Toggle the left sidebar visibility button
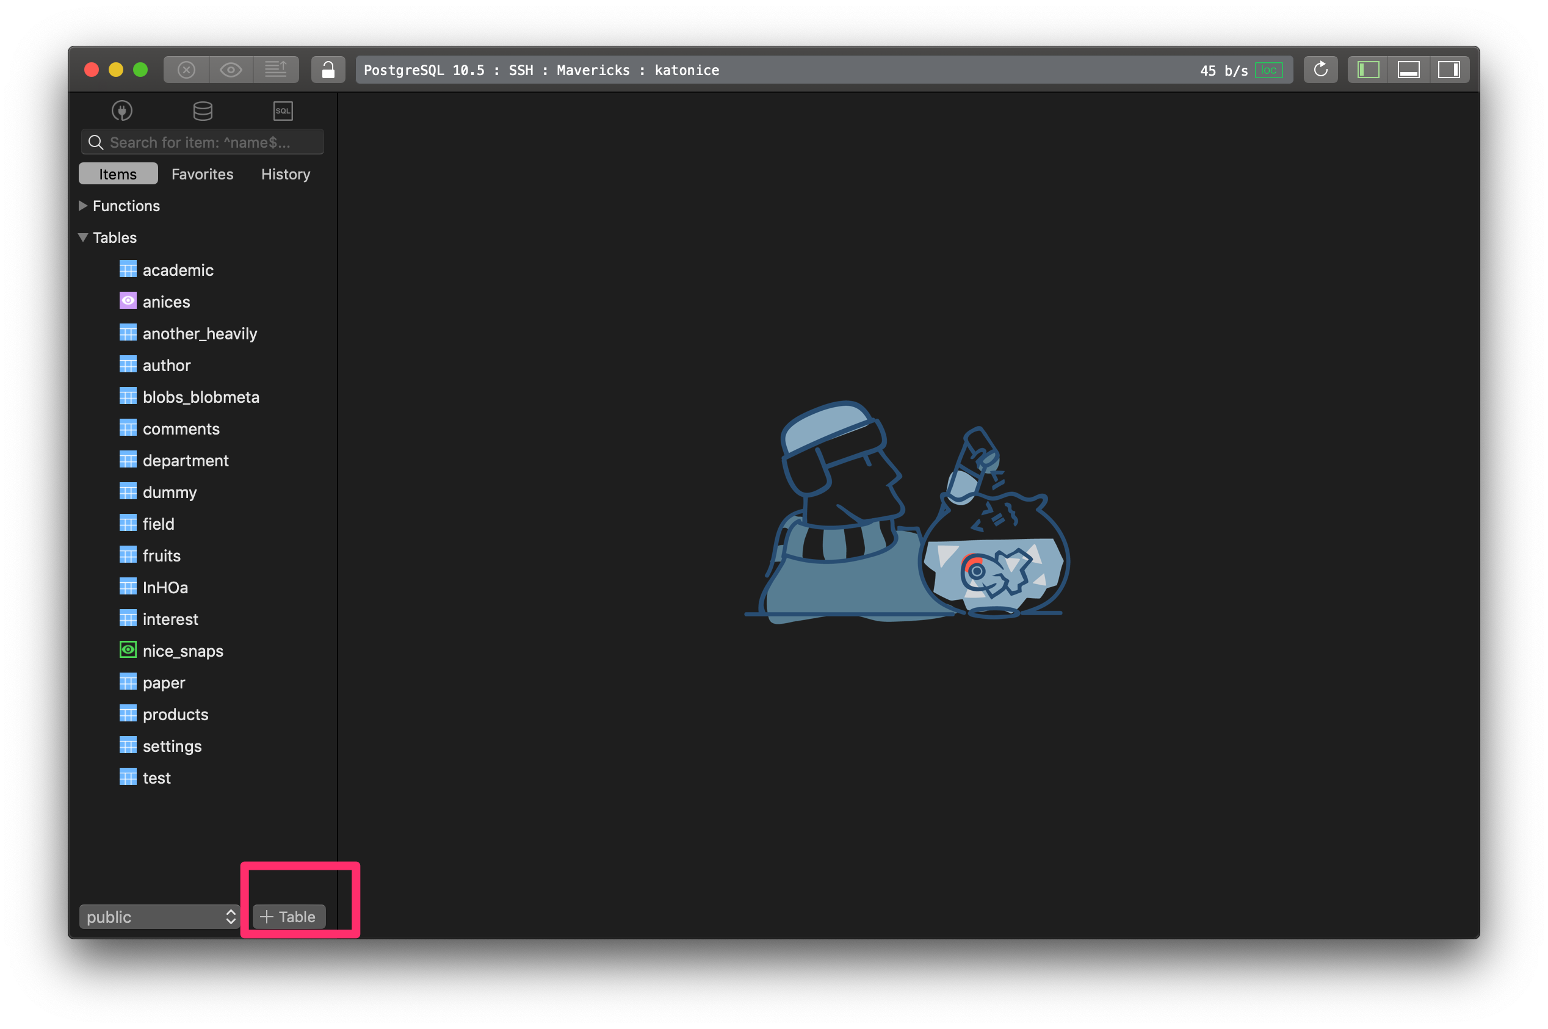Viewport: 1548px width, 1029px height. point(1368,69)
